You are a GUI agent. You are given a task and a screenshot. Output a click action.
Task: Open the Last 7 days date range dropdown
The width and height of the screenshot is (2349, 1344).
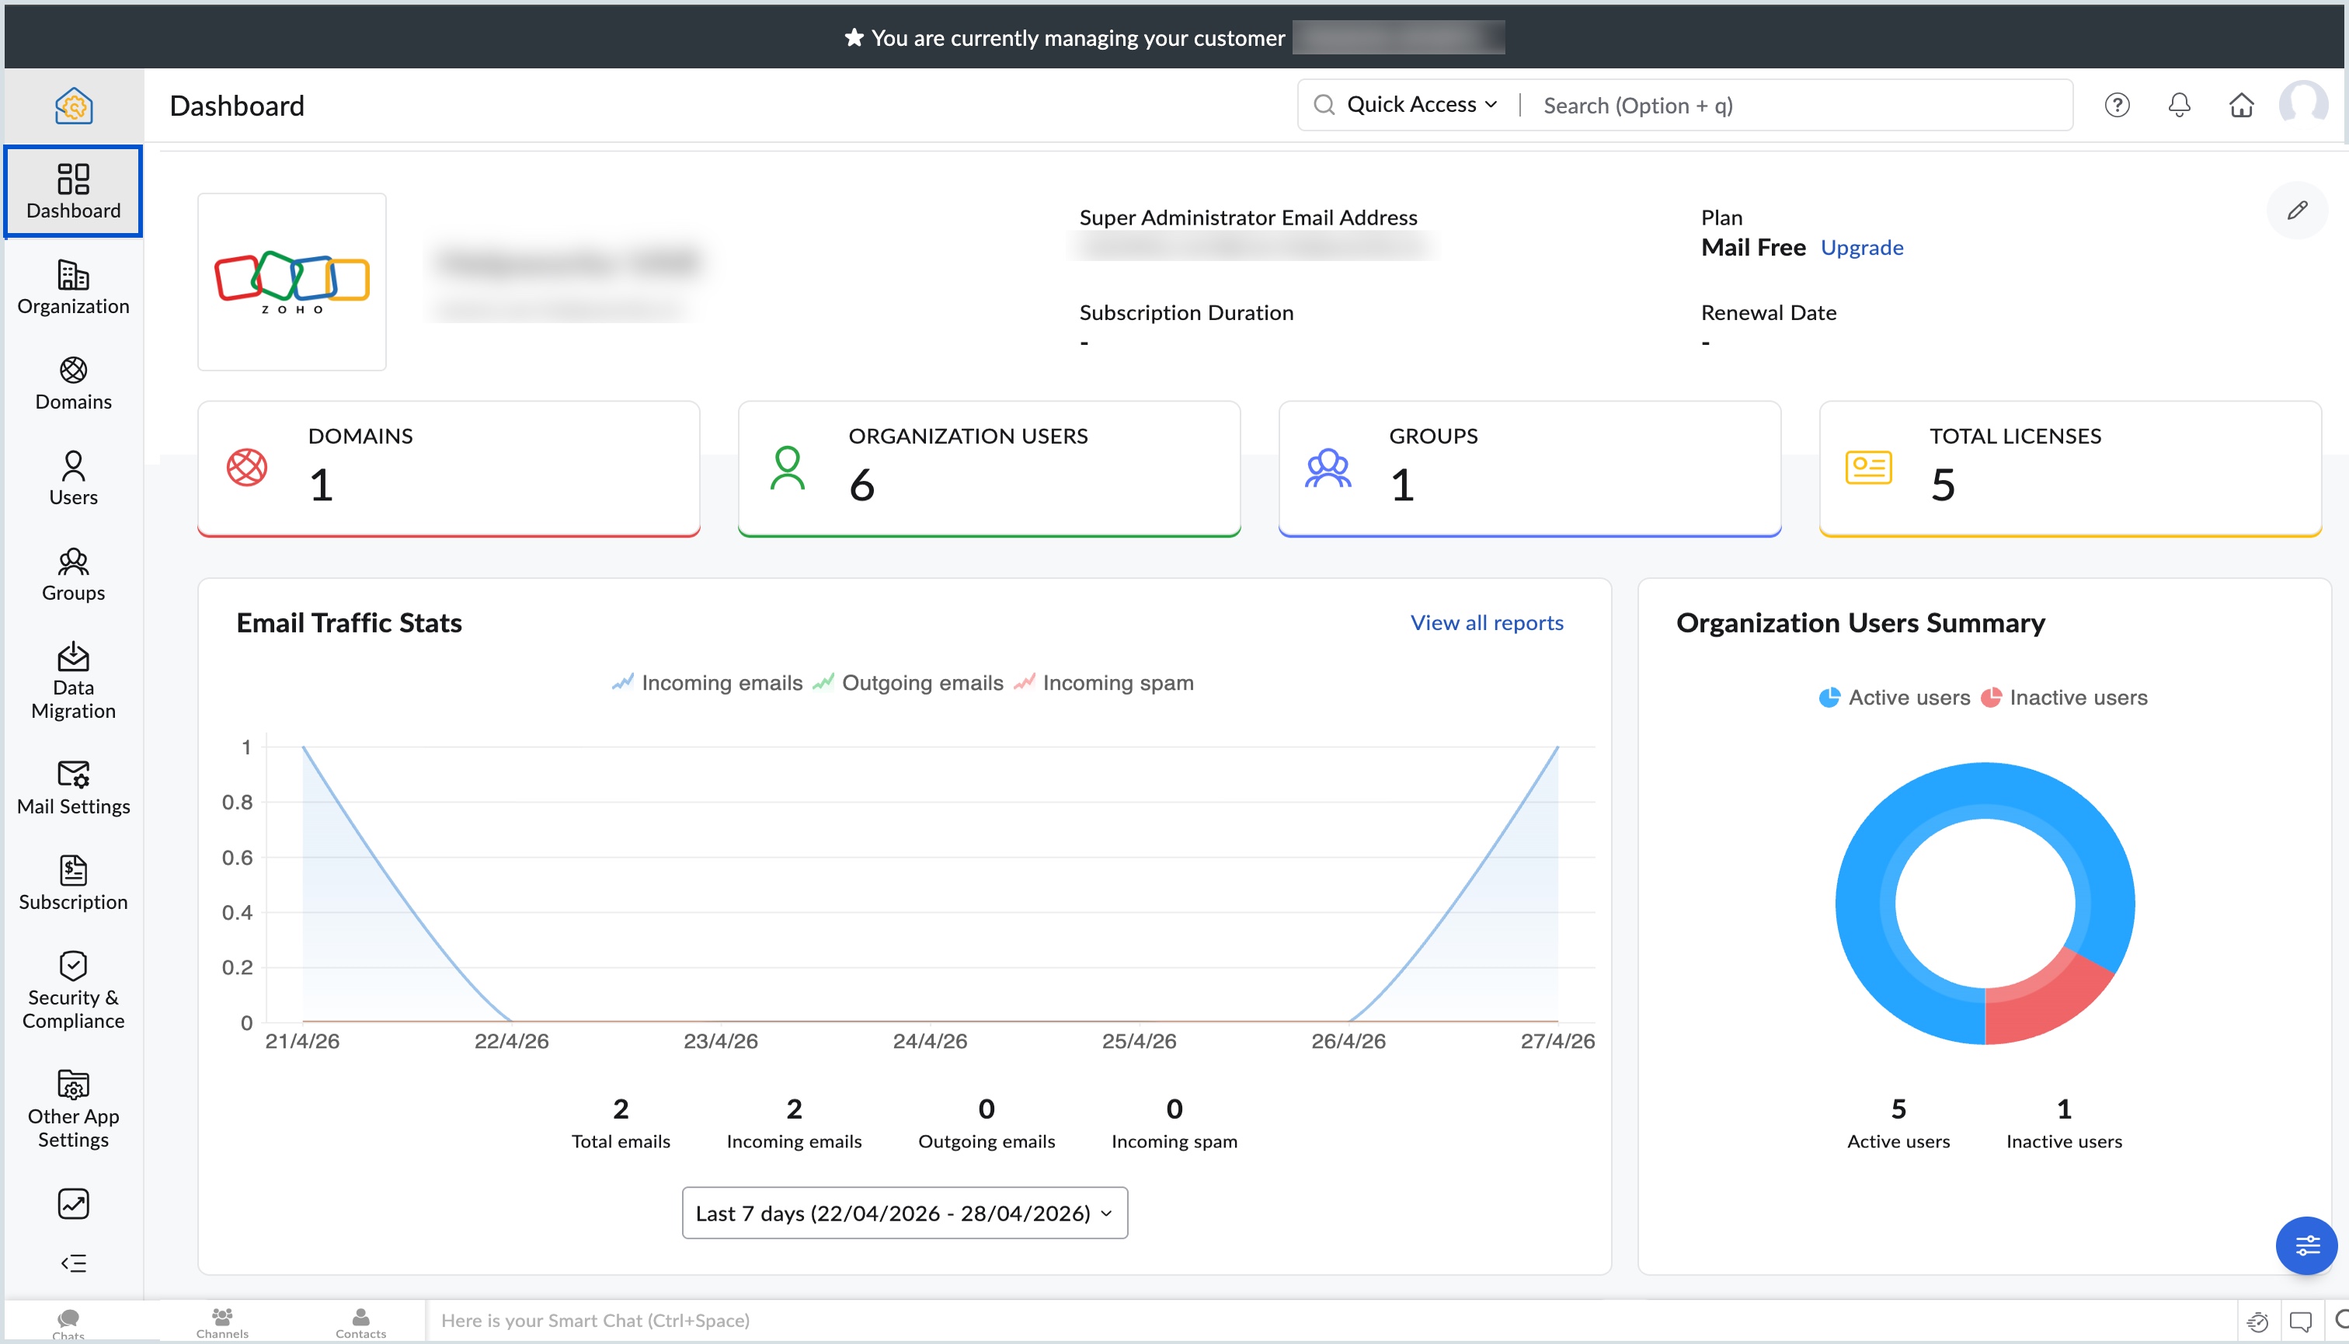tap(904, 1212)
